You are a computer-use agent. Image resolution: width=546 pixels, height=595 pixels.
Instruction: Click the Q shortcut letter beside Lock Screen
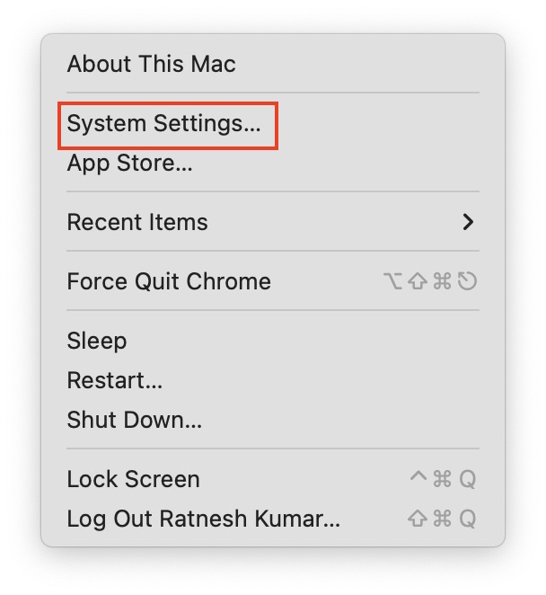click(x=467, y=479)
